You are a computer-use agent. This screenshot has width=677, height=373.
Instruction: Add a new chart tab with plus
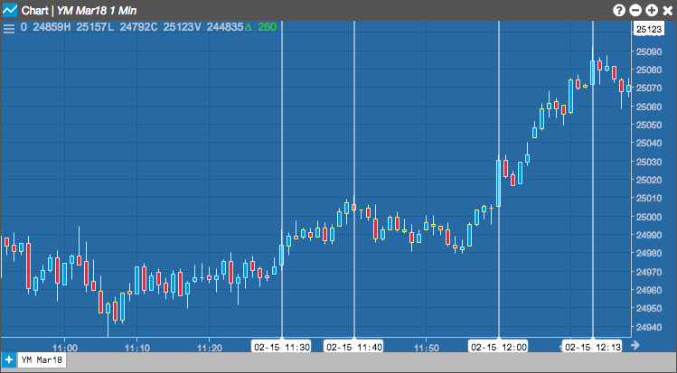(x=9, y=359)
